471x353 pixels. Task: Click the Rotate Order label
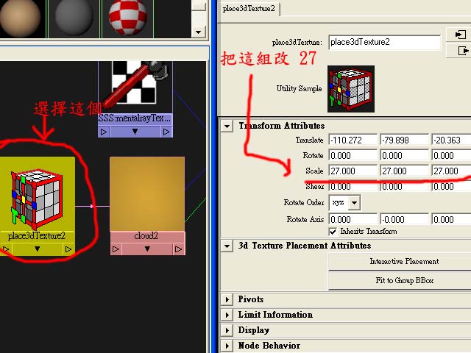304,203
